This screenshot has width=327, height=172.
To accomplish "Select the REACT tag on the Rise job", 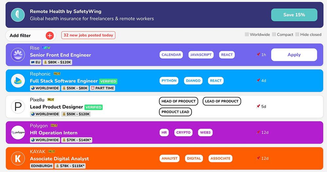I will tap(227, 55).
